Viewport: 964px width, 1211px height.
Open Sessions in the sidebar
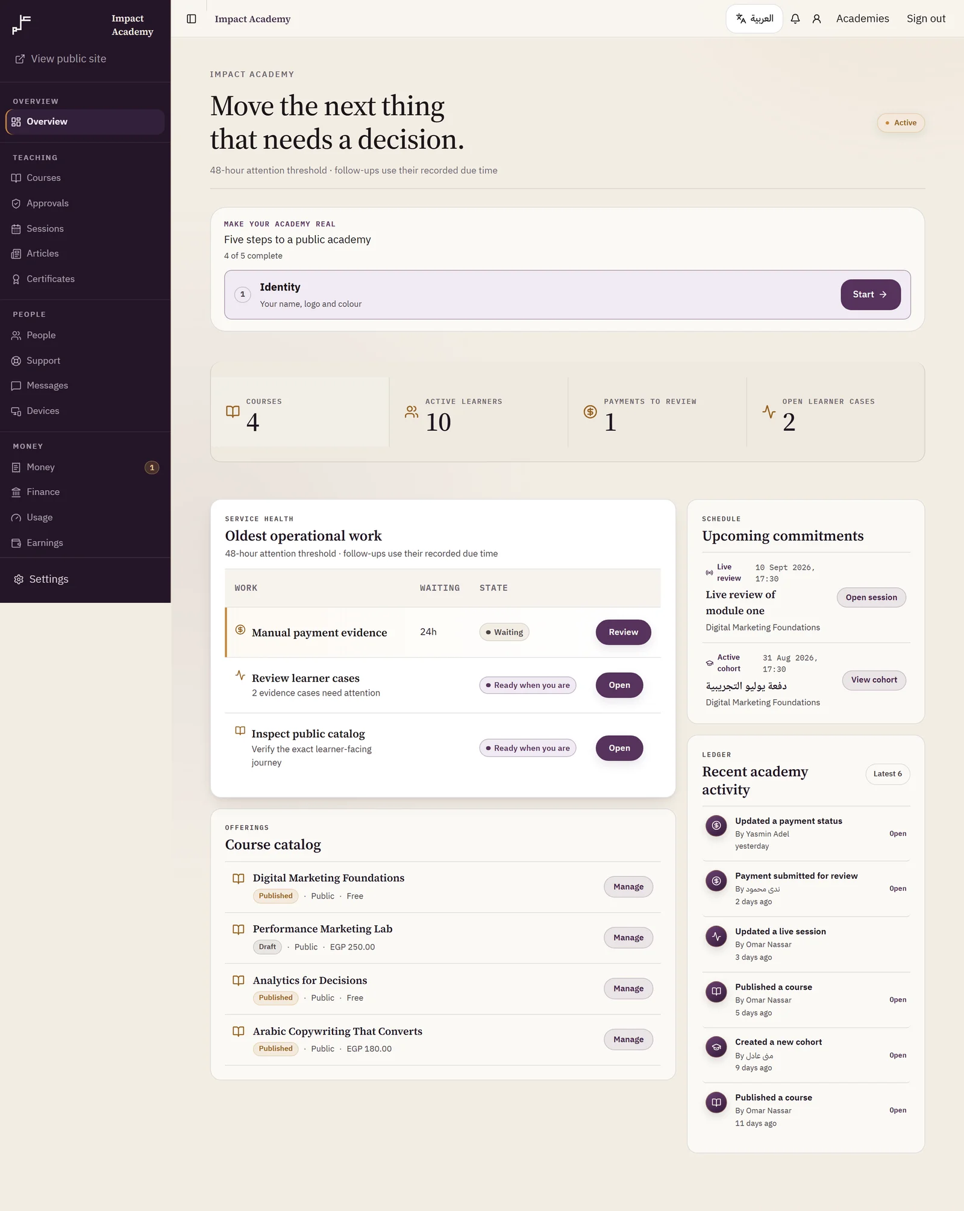pyautogui.click(x=85, y=228)
